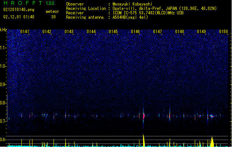Image resolution: width=232 pixels, height=147 pixels.
Task: Click the strong meteor echo after 0146
Action: [144, 116]
